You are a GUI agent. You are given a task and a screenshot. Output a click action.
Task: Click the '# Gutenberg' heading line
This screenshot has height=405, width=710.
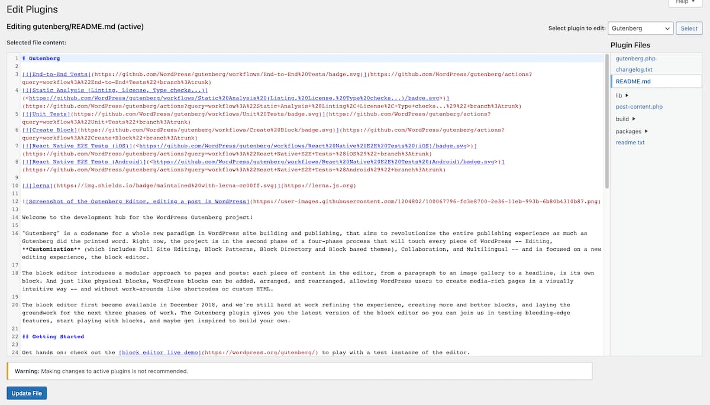pos(41,59)
